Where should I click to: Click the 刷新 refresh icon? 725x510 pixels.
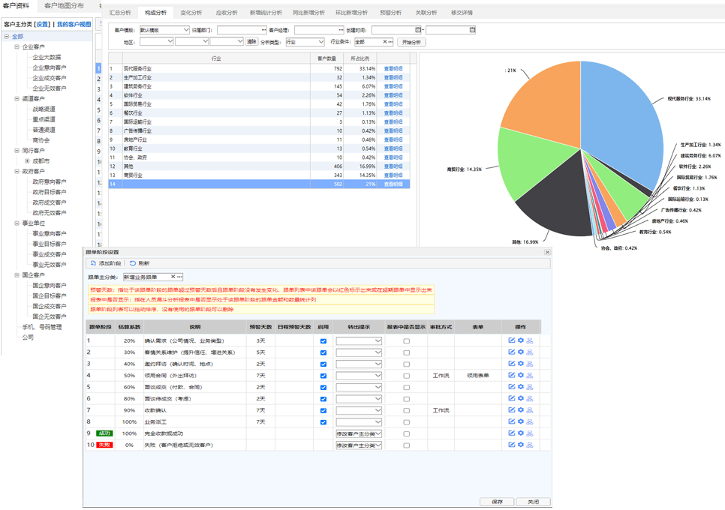[133, 263]
